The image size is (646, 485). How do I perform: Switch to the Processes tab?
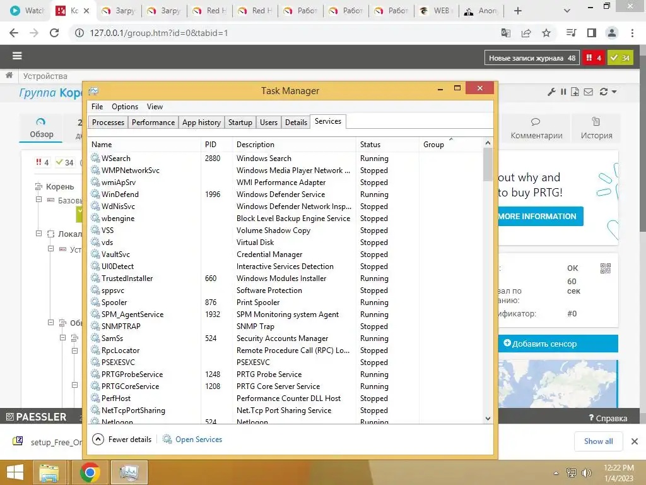click(x=108, y=123)
